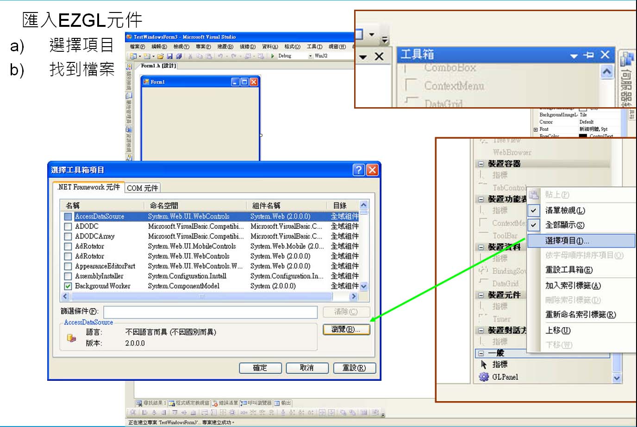Check the AccessDataSource checkbox
Viewport: 637px width, 427px height.
(x=68, y=217)
